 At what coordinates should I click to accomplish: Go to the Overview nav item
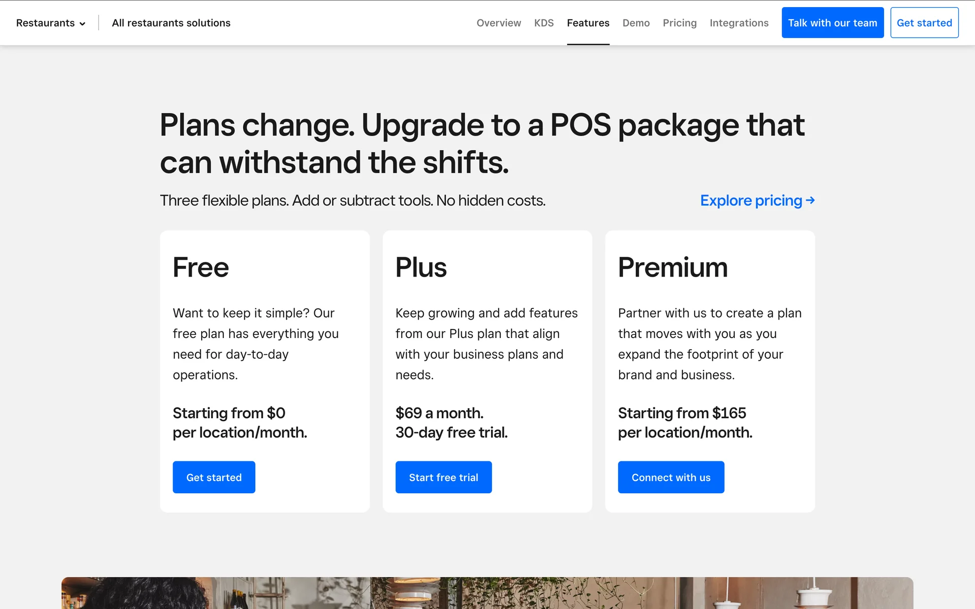click(x=499, y=23)
